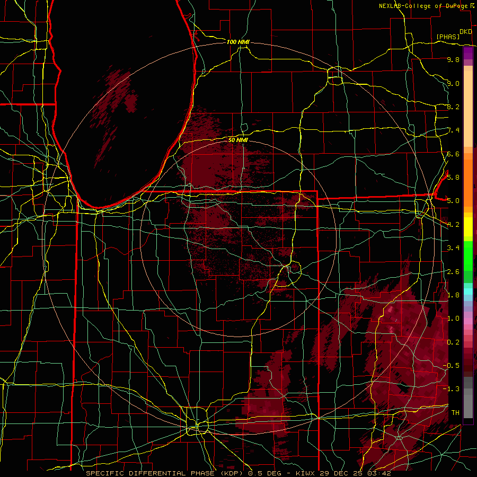
Task: Click the 5.8 scale value
Action: tap(453, 178)
